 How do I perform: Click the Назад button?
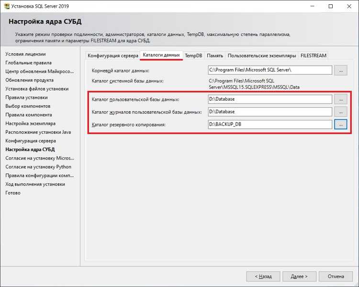[x=263, y=276]
